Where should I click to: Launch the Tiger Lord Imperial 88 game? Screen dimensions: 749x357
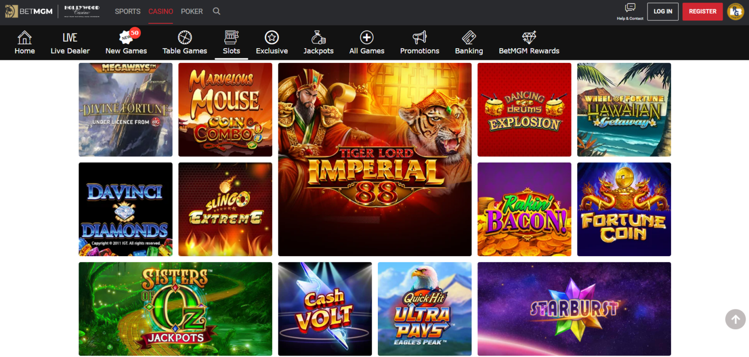pyautogui.click(x=375, y=159)
